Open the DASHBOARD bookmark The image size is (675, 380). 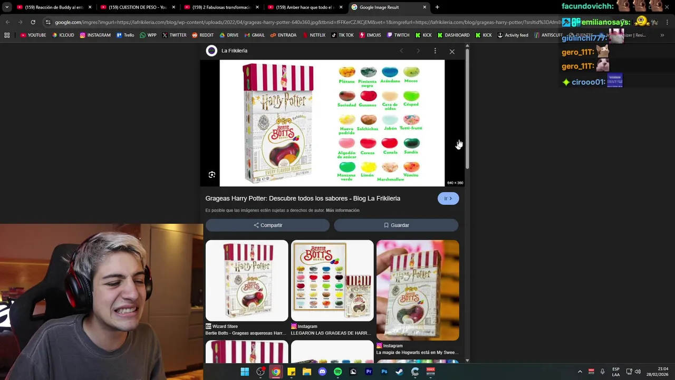pyautogui.click(x=452, y=35)
